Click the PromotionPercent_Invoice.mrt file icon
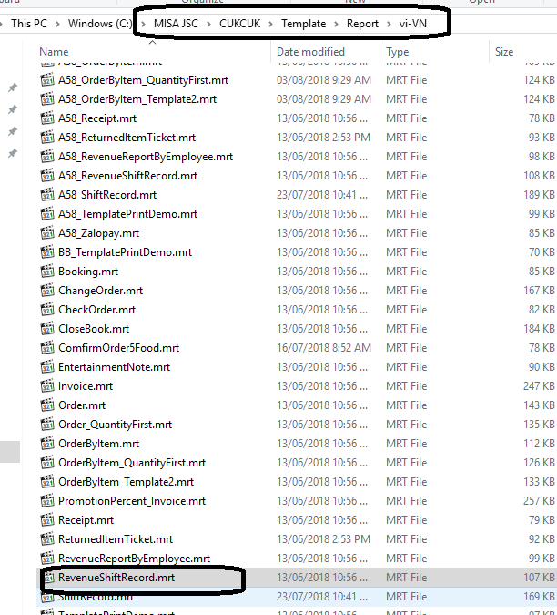 pyautogui.click(x=47, y=501)
